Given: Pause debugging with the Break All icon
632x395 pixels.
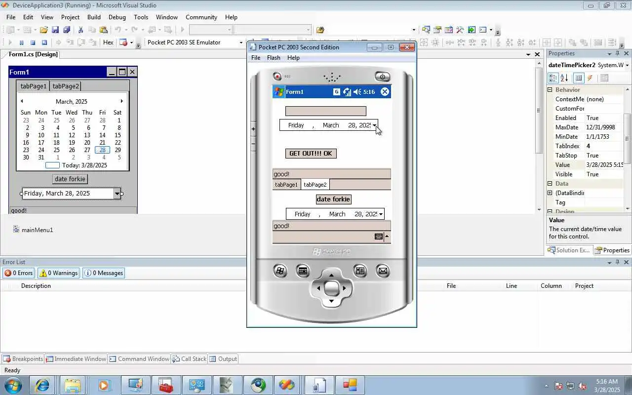Looking at the screenshot, I should [x=21, y=42].
